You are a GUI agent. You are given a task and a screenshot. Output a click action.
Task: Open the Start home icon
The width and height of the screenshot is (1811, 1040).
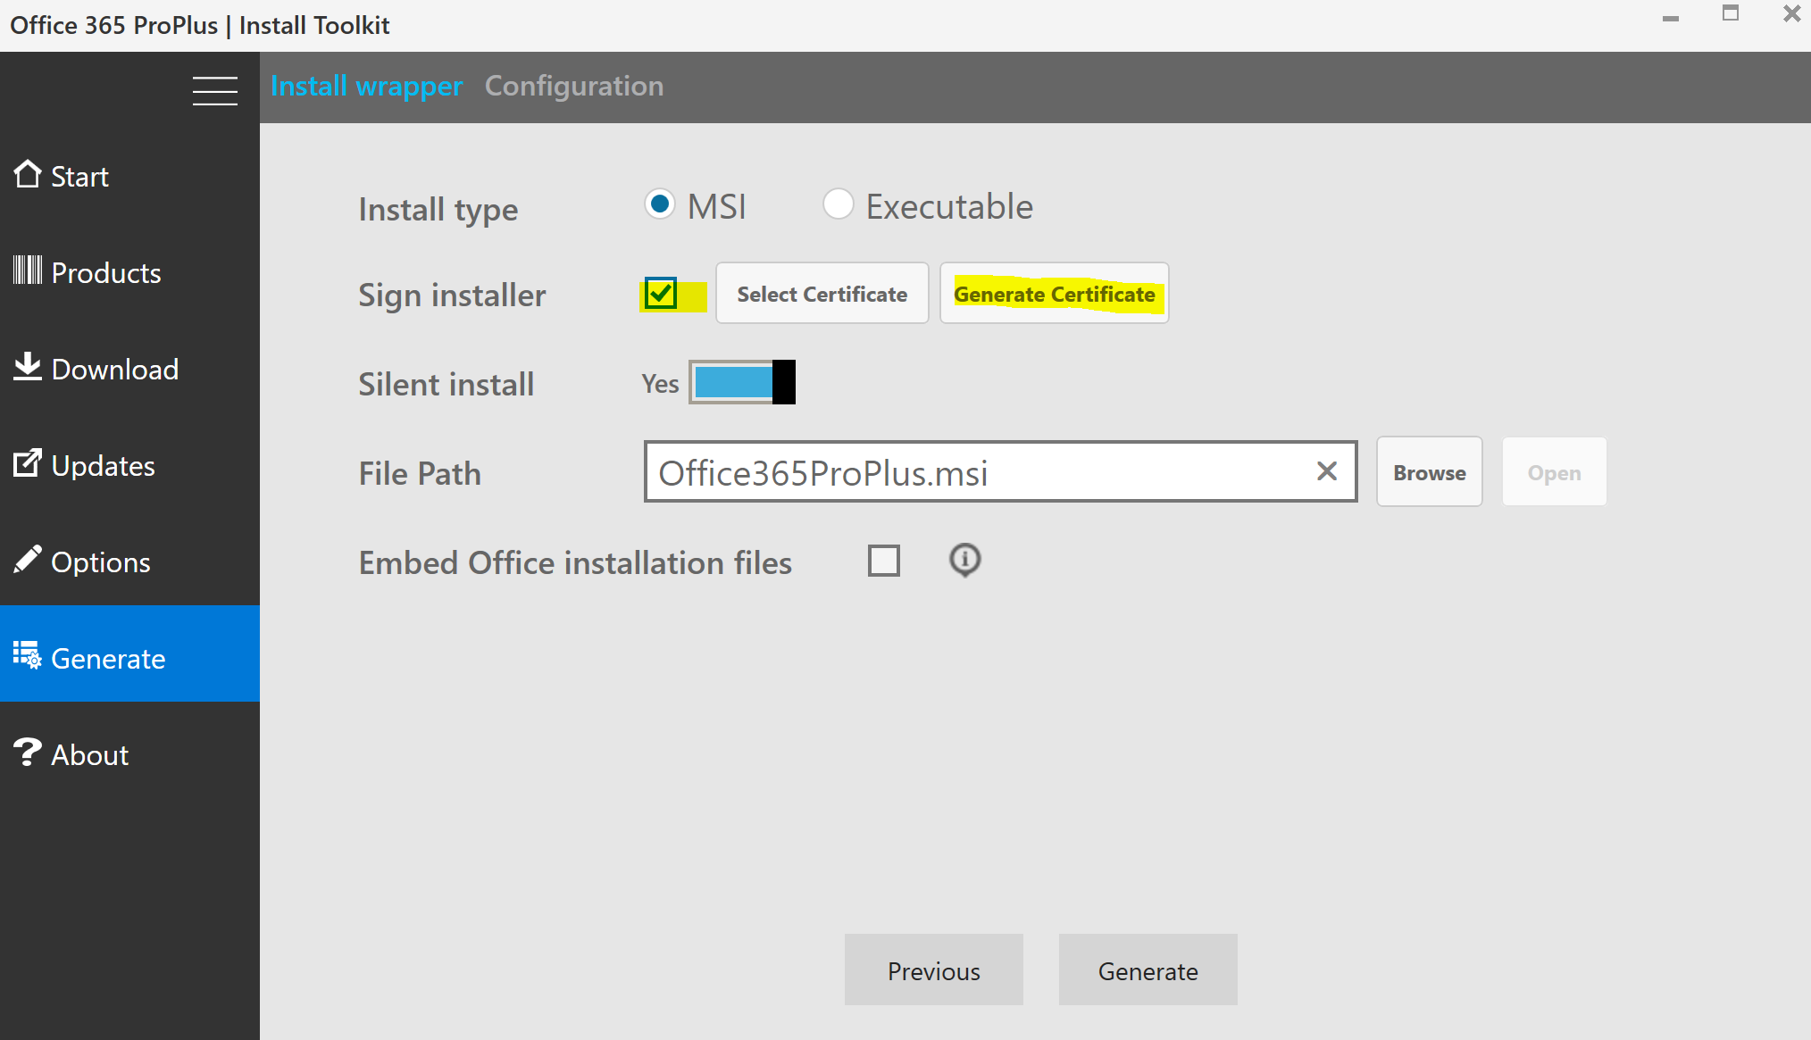tap(28, 175)
